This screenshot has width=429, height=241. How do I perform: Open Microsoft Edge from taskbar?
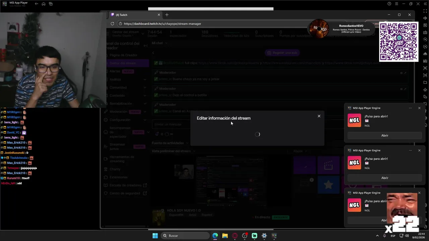(x=215, y=236)
